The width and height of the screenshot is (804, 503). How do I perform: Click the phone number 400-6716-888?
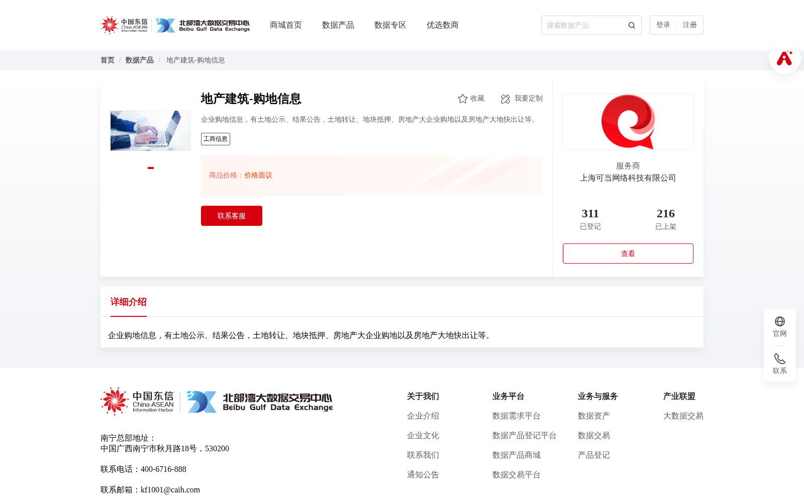tap(163, 469)
